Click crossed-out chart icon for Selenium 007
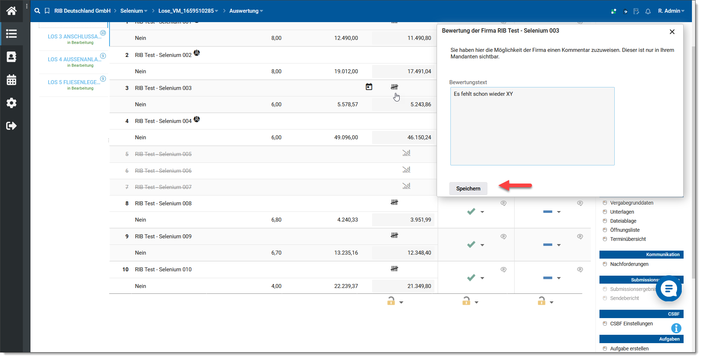The image size is (701, 358). click(406, 186)
